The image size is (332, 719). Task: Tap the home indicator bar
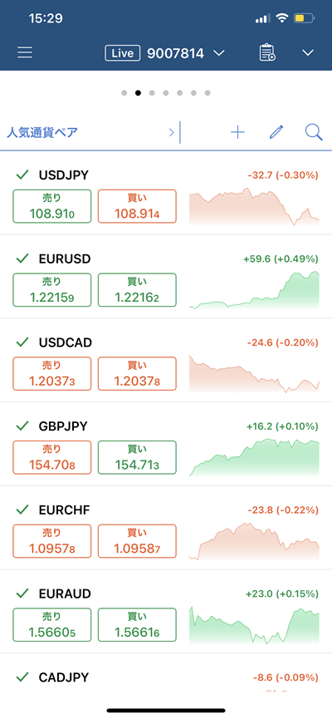coord(166,711)
